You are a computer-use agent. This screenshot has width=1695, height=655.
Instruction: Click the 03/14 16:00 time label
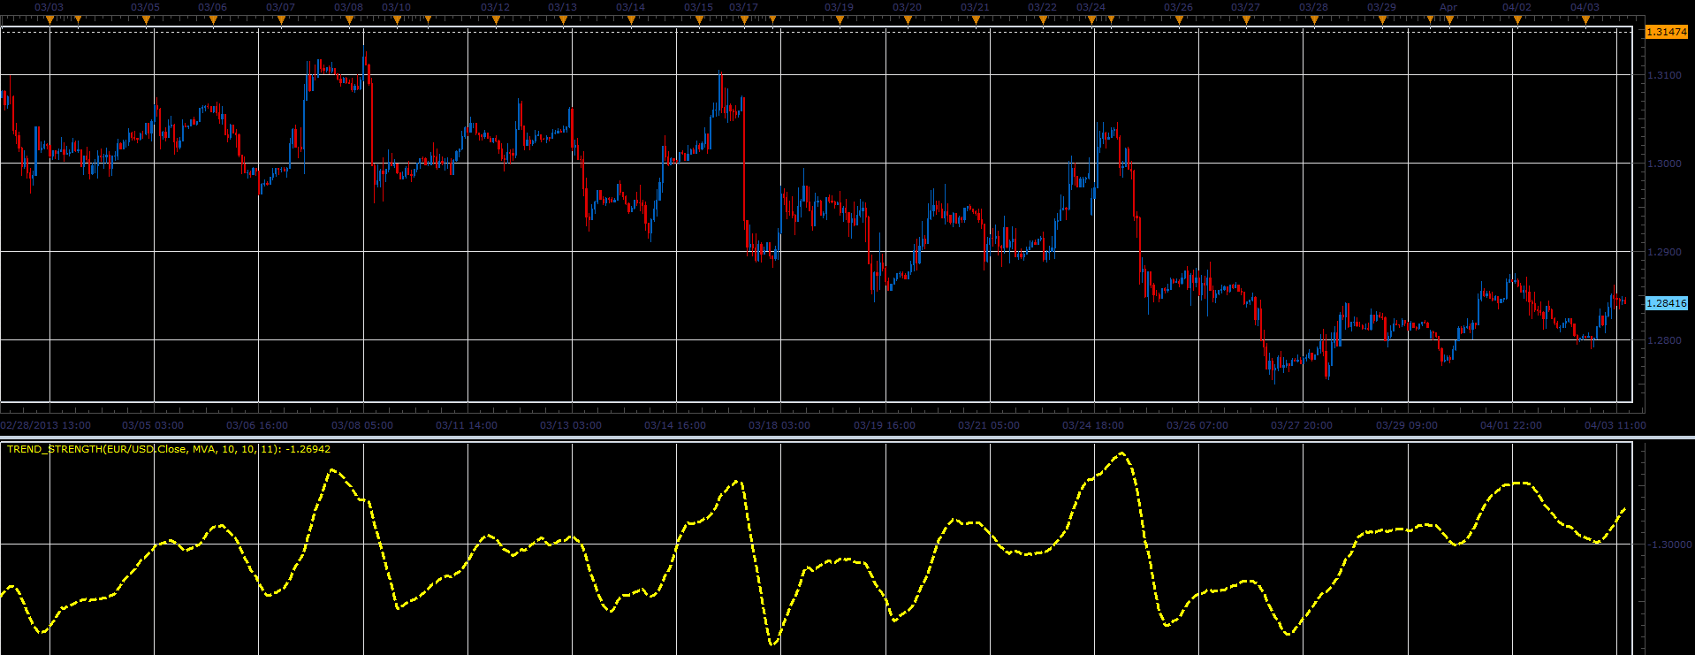tap(675, 425)
